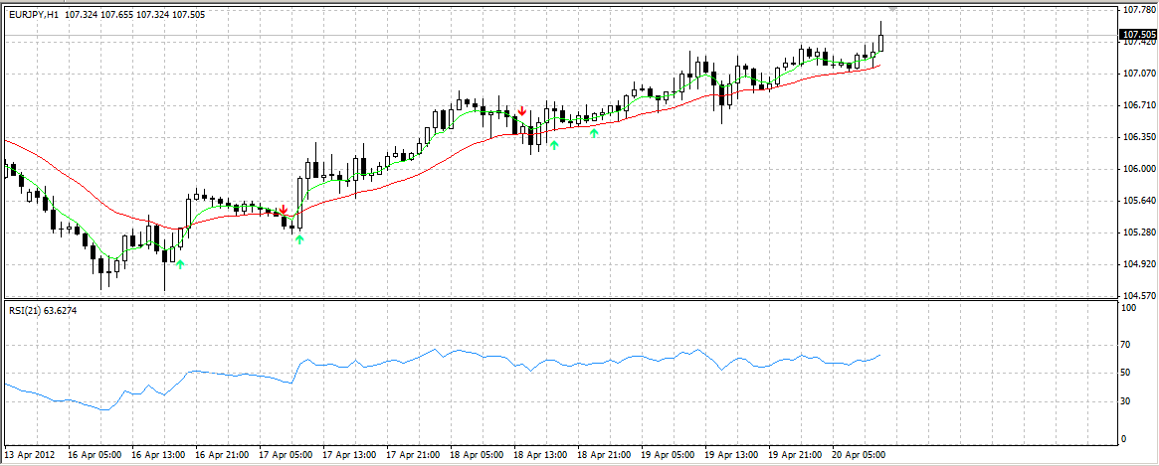
Task: Click the 106.710 price scale value
Action: (x=1138, y=105)
